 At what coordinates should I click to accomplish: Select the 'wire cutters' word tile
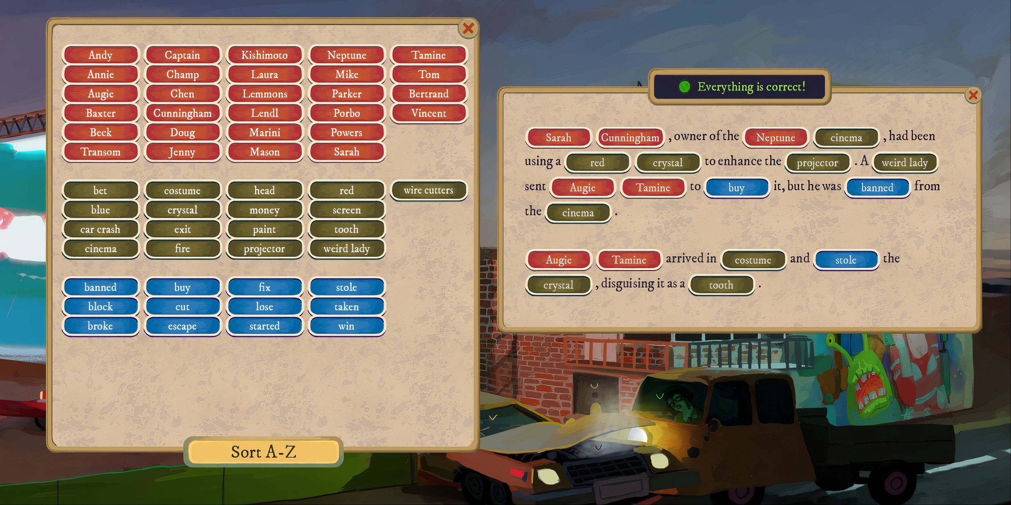427,190
